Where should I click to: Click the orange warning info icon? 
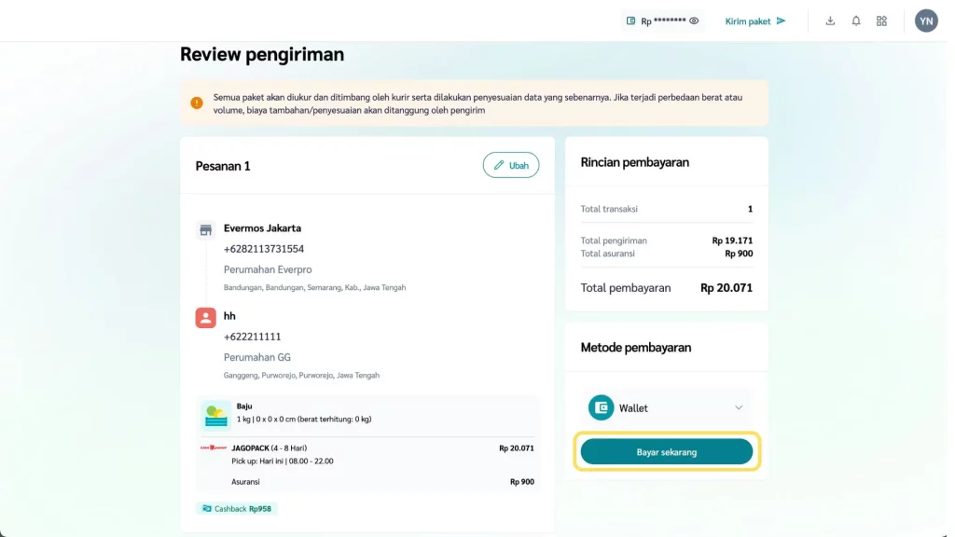pos(197,103)
